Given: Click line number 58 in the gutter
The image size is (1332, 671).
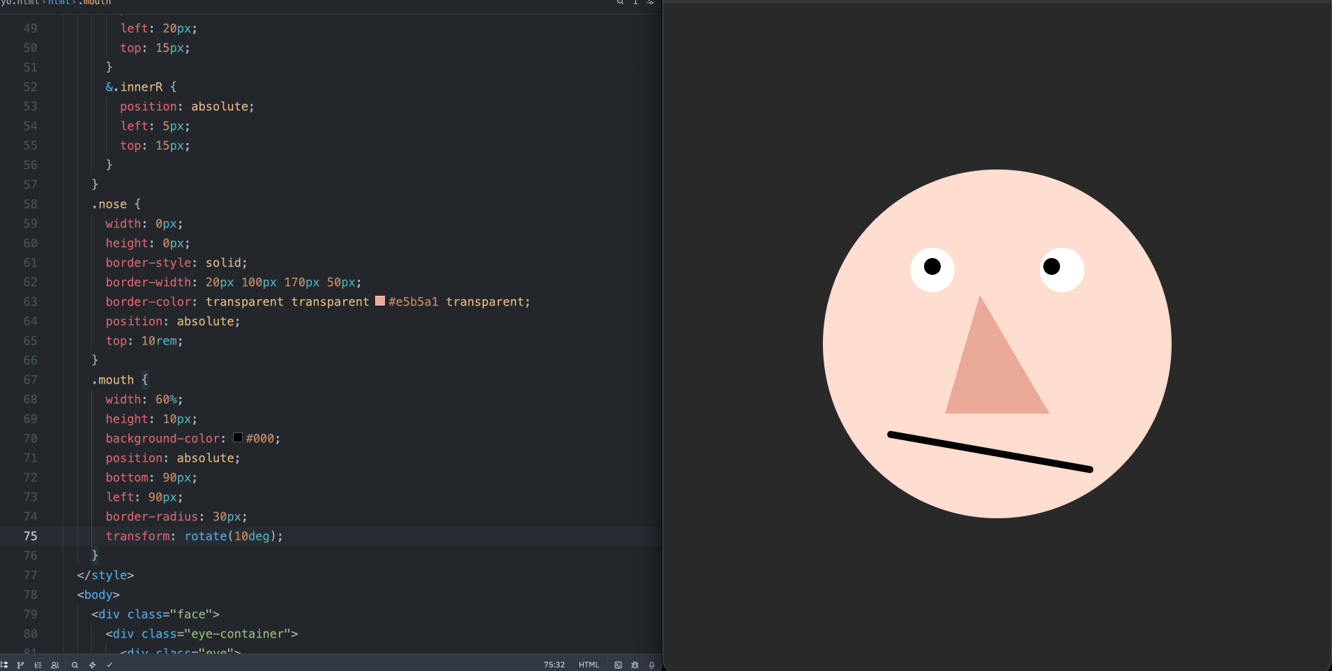Looking at the screenshot, I should (x=31, y=204).
